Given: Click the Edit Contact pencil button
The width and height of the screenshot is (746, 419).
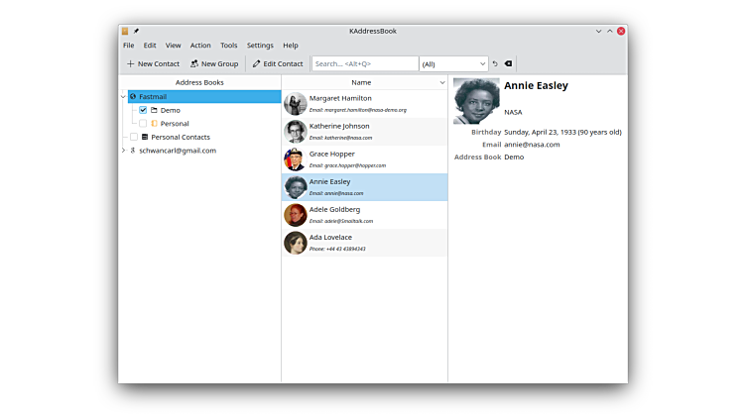Looking at the screenshot, I should pyautogui.click(x=278, y=63).
